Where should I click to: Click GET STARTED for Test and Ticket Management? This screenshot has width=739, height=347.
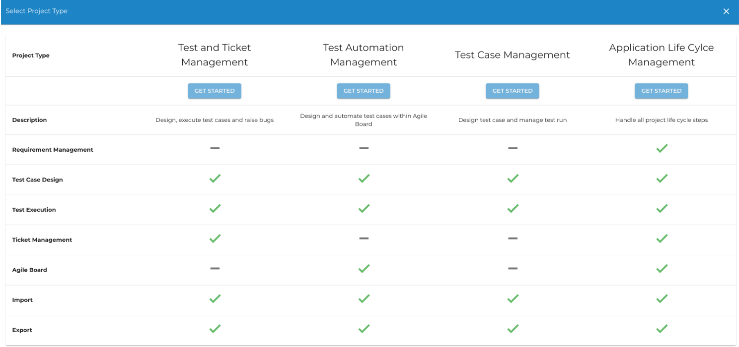click(215, 91)
